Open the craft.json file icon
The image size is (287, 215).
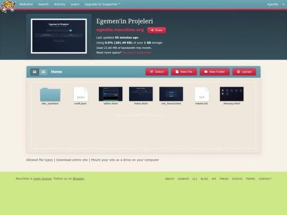[x=81, y=94]
